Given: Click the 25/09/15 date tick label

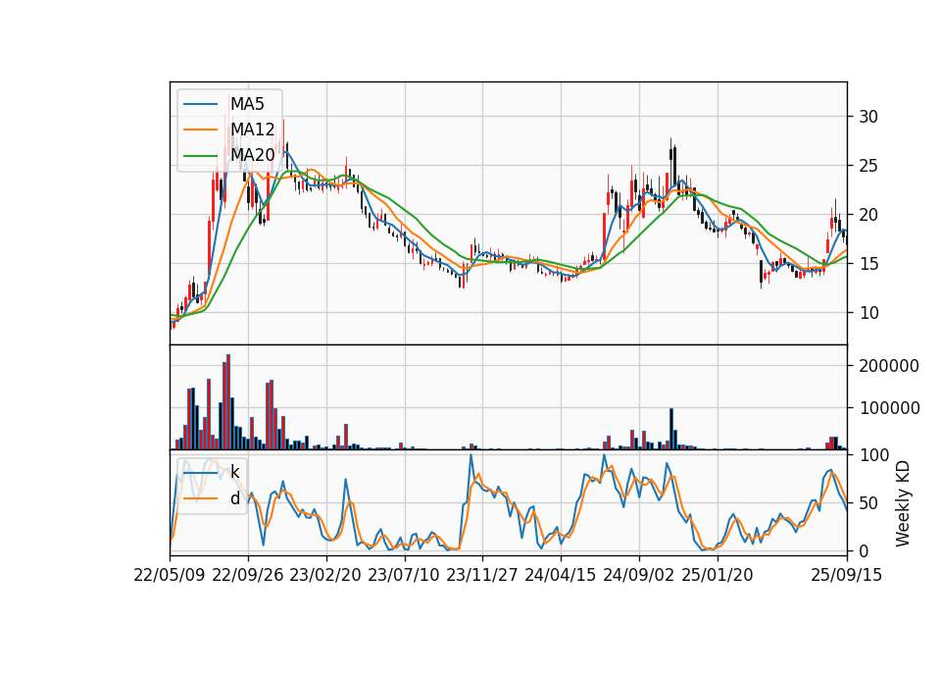Looking at the screenshot, I should 847,575.
